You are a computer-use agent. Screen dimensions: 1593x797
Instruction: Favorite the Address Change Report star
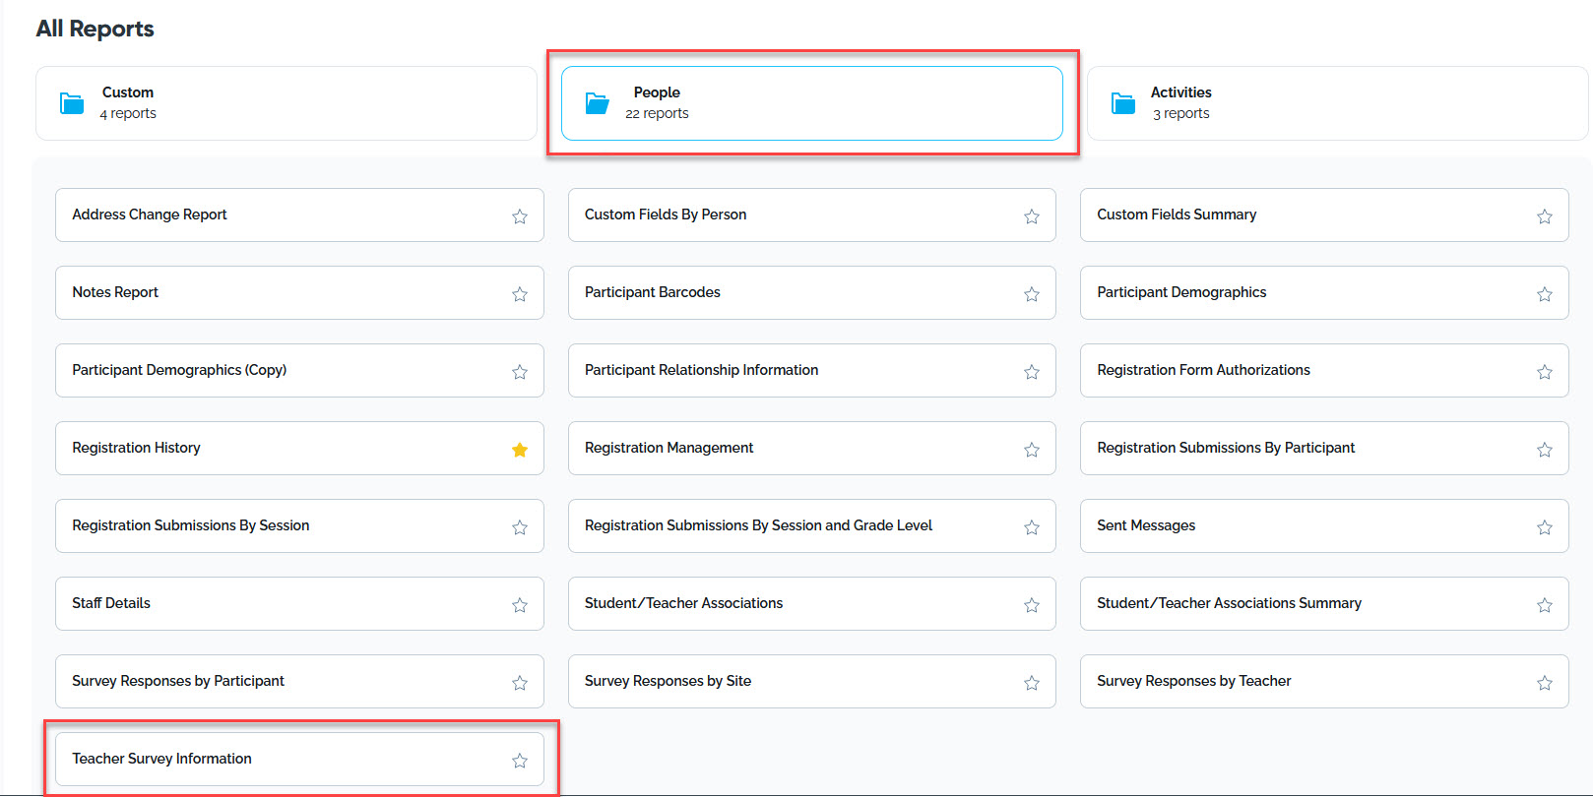coord(520,216)
